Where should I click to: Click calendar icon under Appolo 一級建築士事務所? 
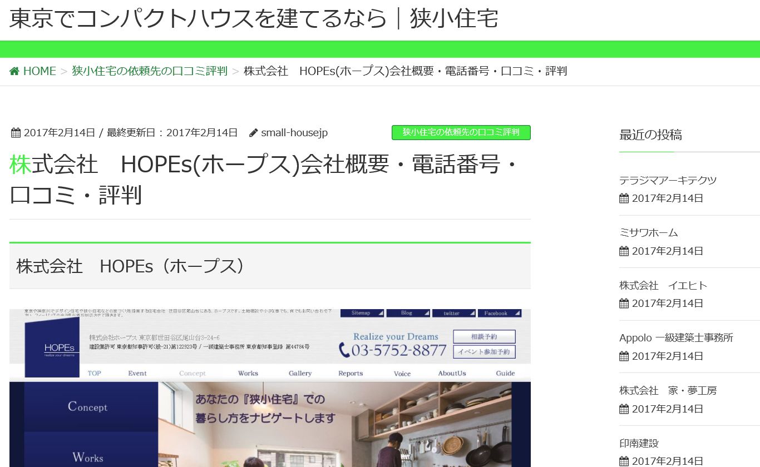click(x=624, y=356)
